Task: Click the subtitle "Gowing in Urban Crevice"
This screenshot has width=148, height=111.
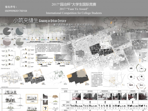Action: (x=53, y=21)
